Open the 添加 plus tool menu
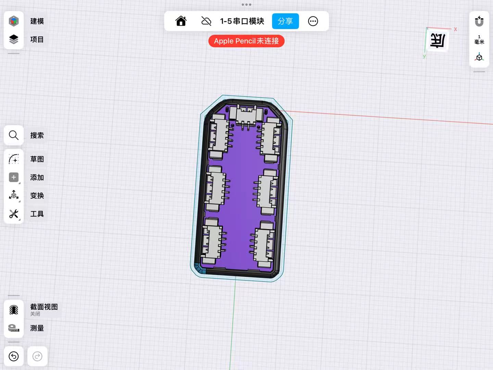Viewport: 493px width, 370px height. pos(14,177)
